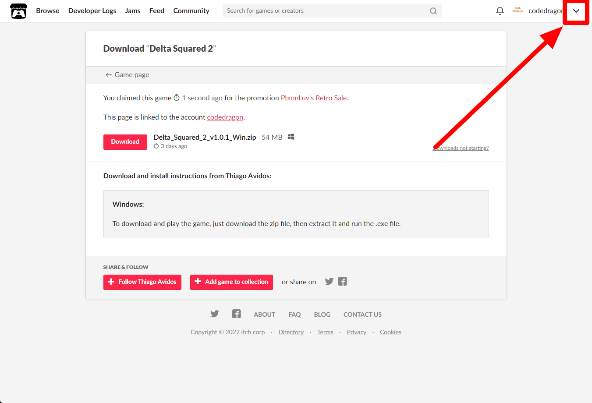Go to Jams
Screen dimensions: 592x403
(x=133, y=11)
